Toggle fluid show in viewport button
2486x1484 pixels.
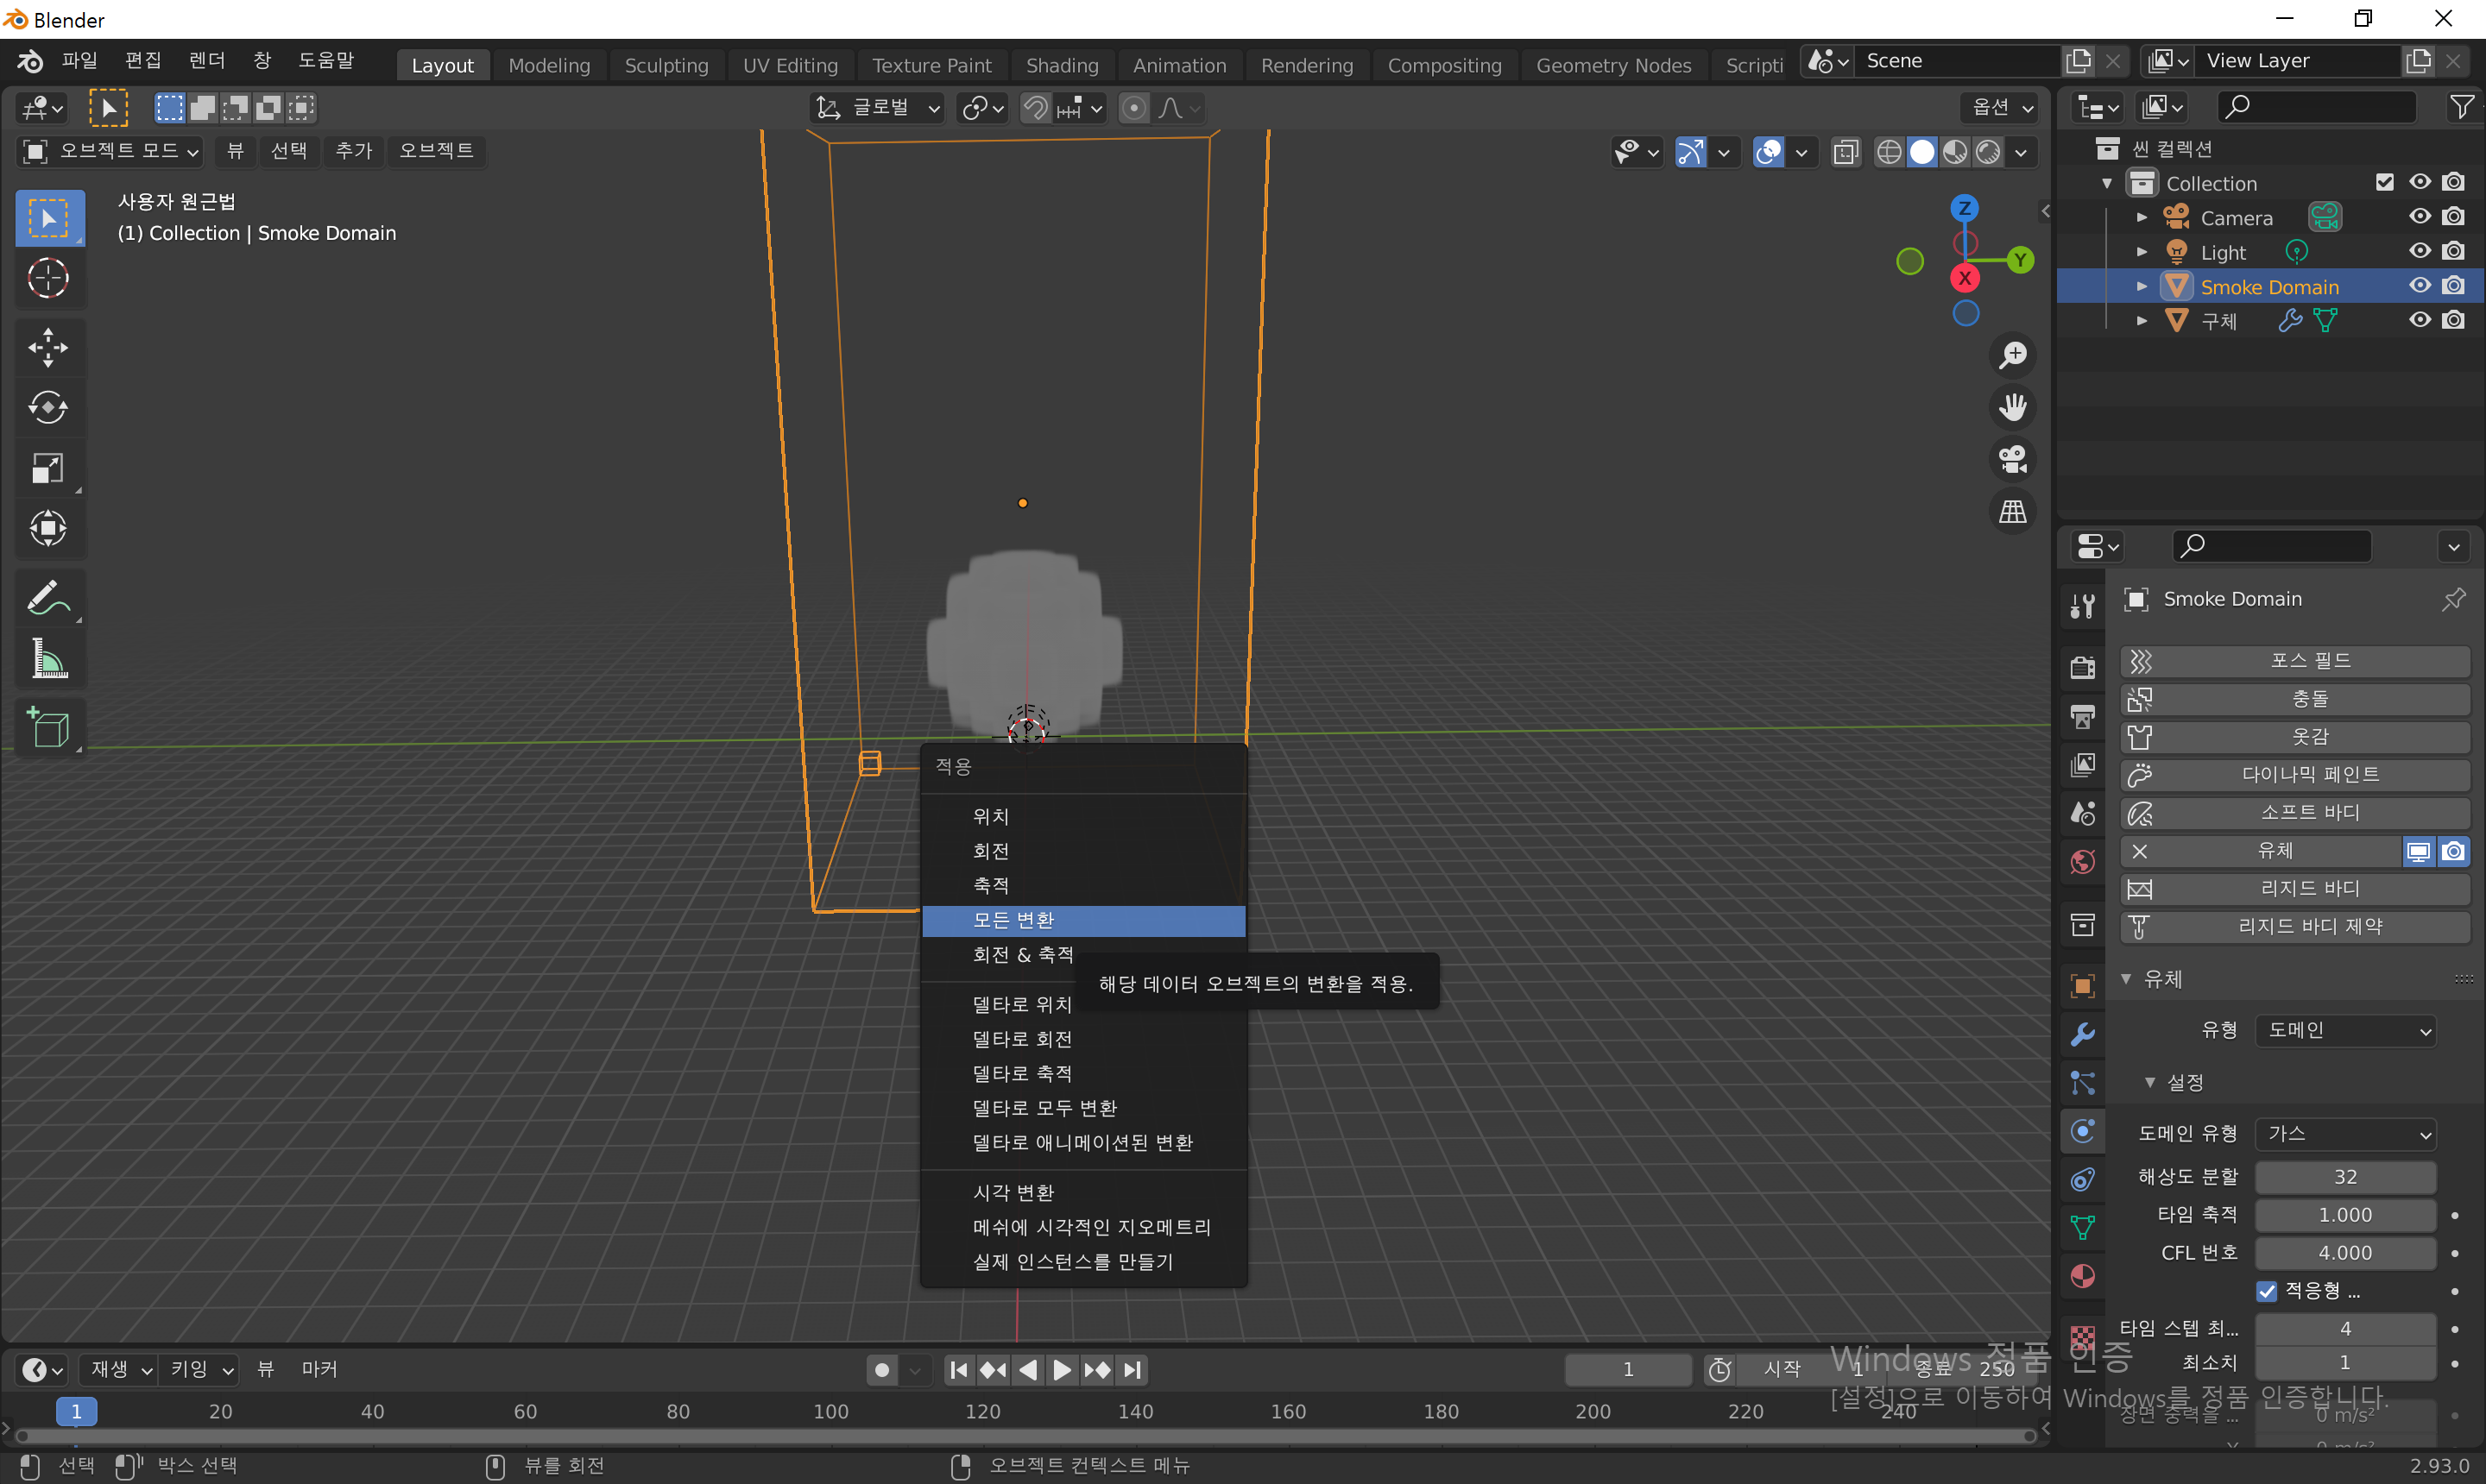2418,851
